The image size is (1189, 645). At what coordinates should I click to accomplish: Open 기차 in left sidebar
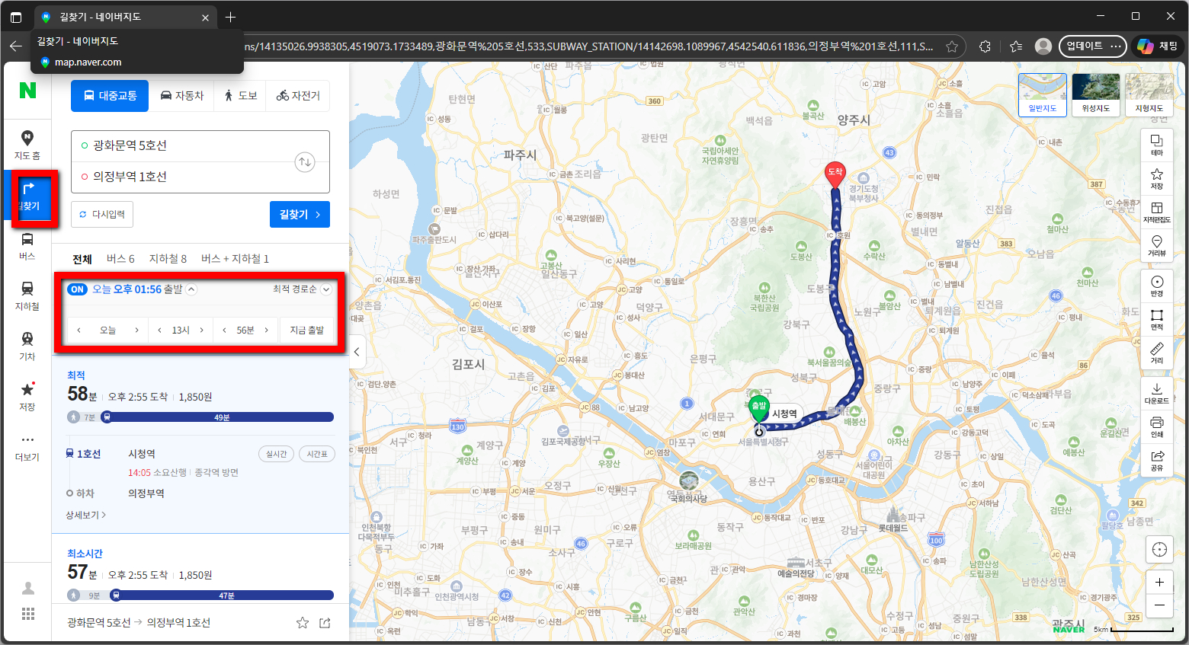coord(27,346)
